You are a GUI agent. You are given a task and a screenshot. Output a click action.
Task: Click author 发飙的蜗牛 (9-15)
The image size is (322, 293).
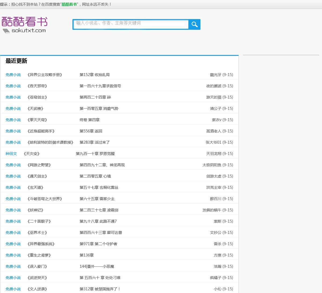[x=218, y=210]
